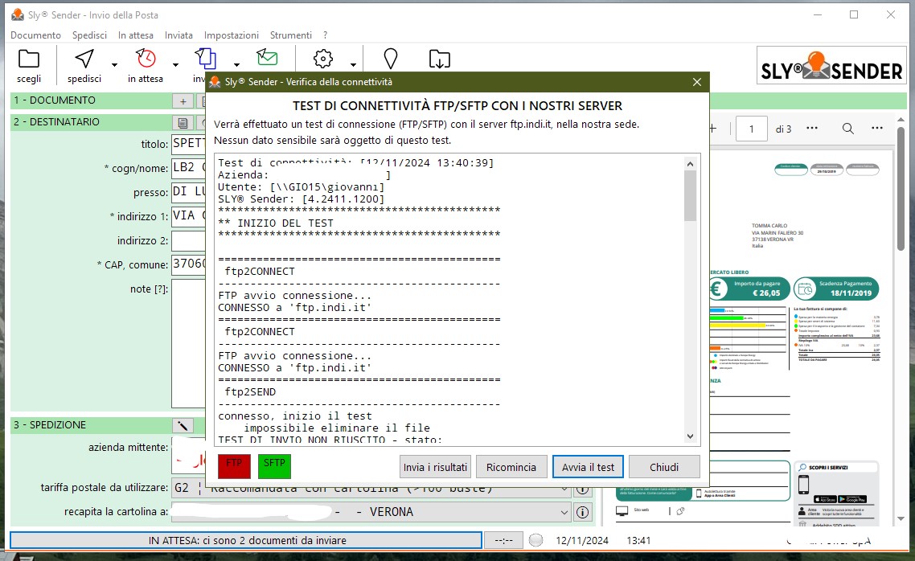Viewport: 915px width, 561px height.
Task: Open the in attesa clock icon
Action: coord(146,59)
